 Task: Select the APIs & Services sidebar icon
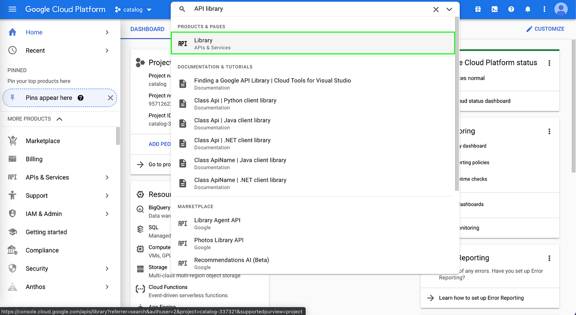[13, 177]
